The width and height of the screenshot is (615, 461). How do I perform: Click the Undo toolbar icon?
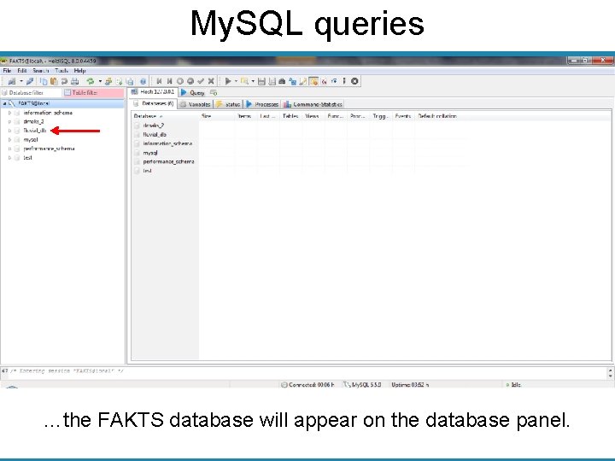[64, 81]
